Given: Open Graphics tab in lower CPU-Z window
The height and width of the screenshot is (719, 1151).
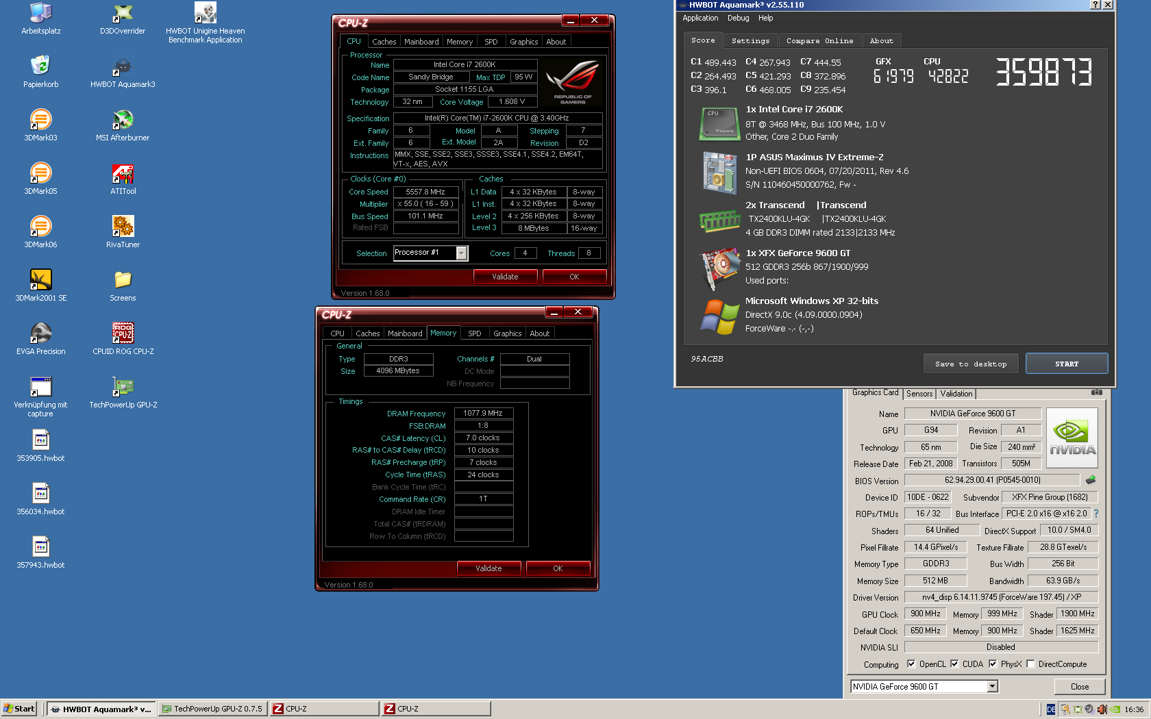Looking at the screenshot, I should pyautogui.click(x=508, y=333).
